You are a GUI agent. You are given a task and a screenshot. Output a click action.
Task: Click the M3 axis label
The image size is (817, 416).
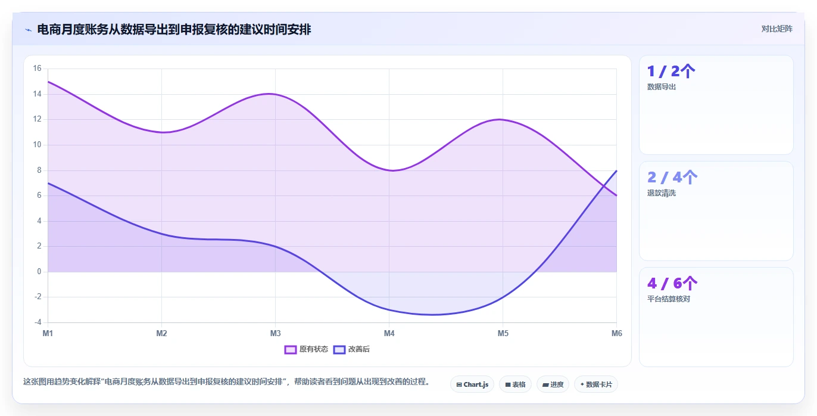pos(275,333)
